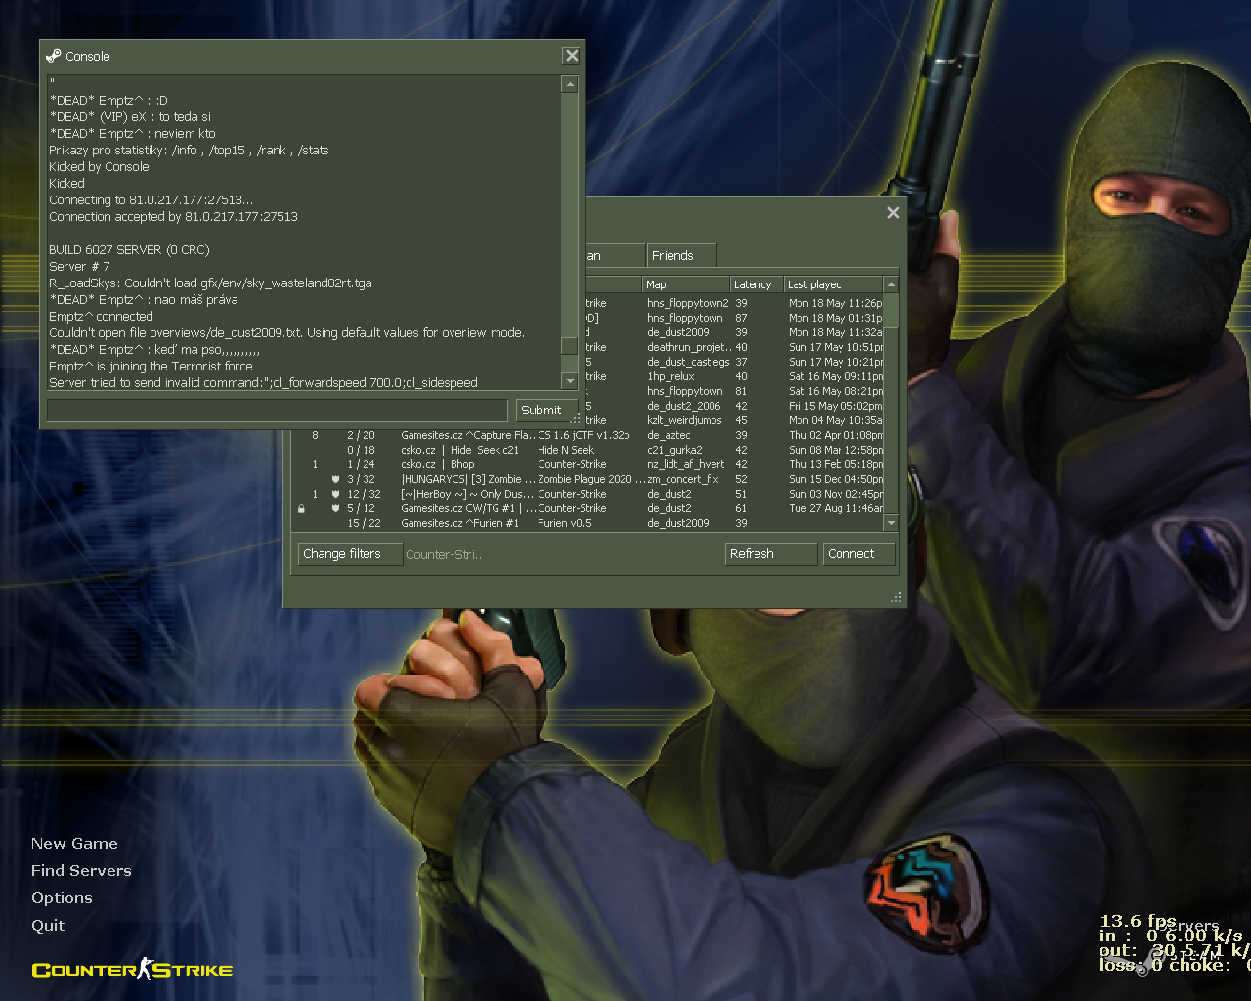The height and width of the screenshot is (1001, 1251).
Task: Sort servers by Map column
Action: pos(685,284)
